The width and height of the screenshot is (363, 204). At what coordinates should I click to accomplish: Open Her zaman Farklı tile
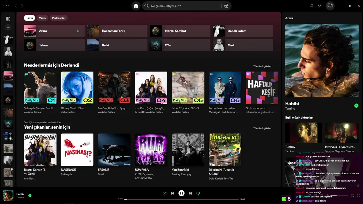click(117, 31)
